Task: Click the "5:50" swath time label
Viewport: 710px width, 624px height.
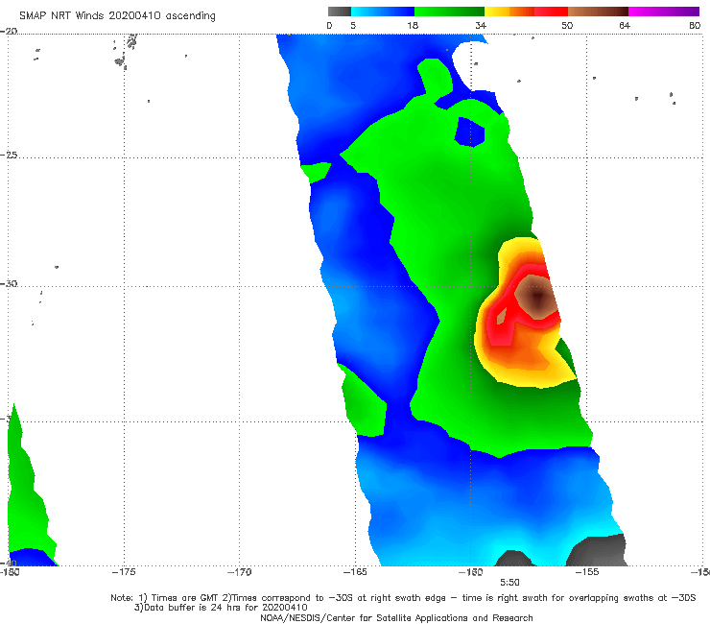Action: 509,583
